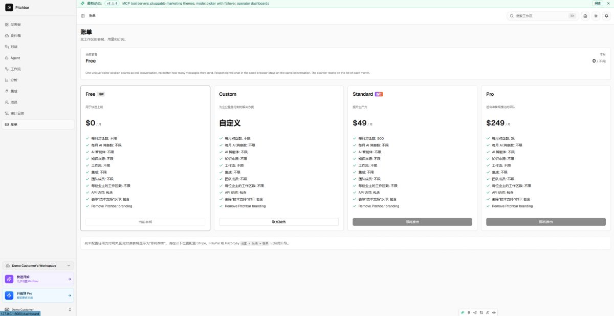Click arrow on the 快速开始 card

pyautogui.click(x=70, y=279)
